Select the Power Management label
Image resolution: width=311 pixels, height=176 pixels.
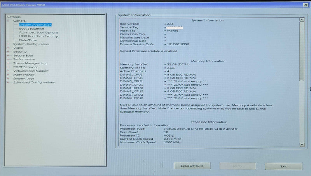[x=30, y=63]
